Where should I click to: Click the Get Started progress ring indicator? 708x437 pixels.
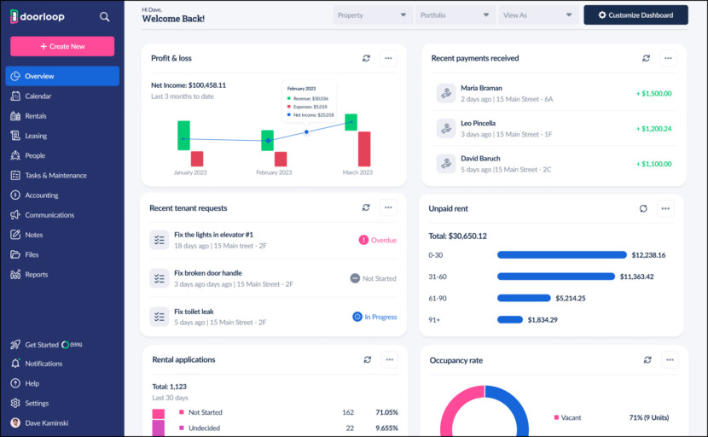(x=65, y=345)
